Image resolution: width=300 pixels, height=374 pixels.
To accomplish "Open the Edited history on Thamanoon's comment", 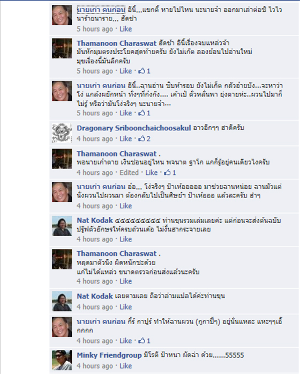I will 129,173.
